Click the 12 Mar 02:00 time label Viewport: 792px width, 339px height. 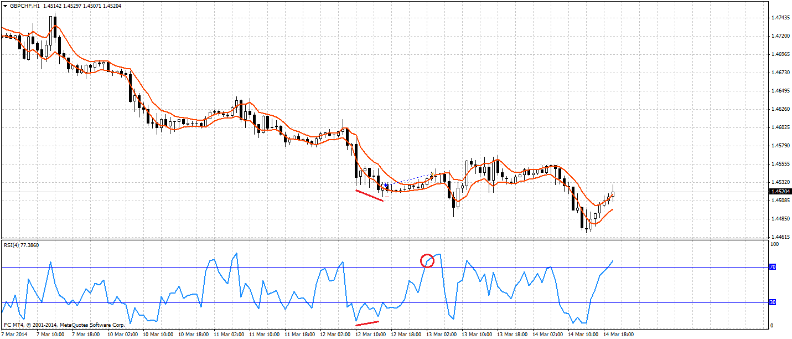pyautogui.click(x=336, y=335)
